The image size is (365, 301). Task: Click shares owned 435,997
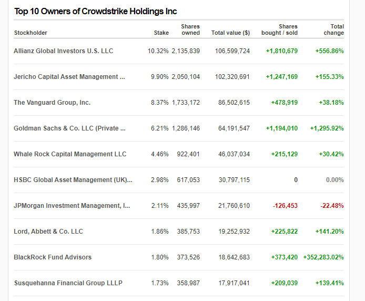188,206
